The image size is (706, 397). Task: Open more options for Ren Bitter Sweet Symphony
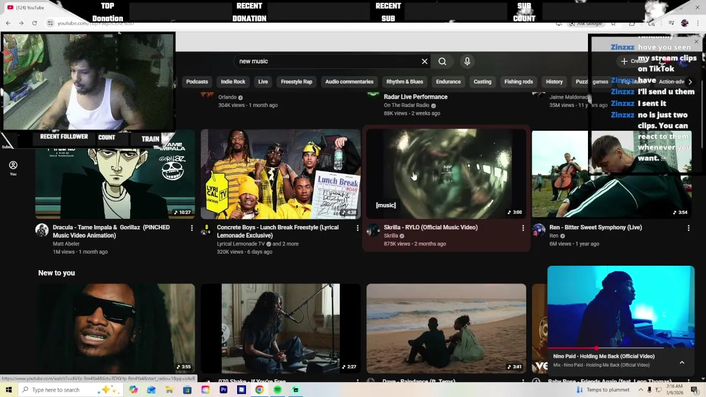(688, 228)
